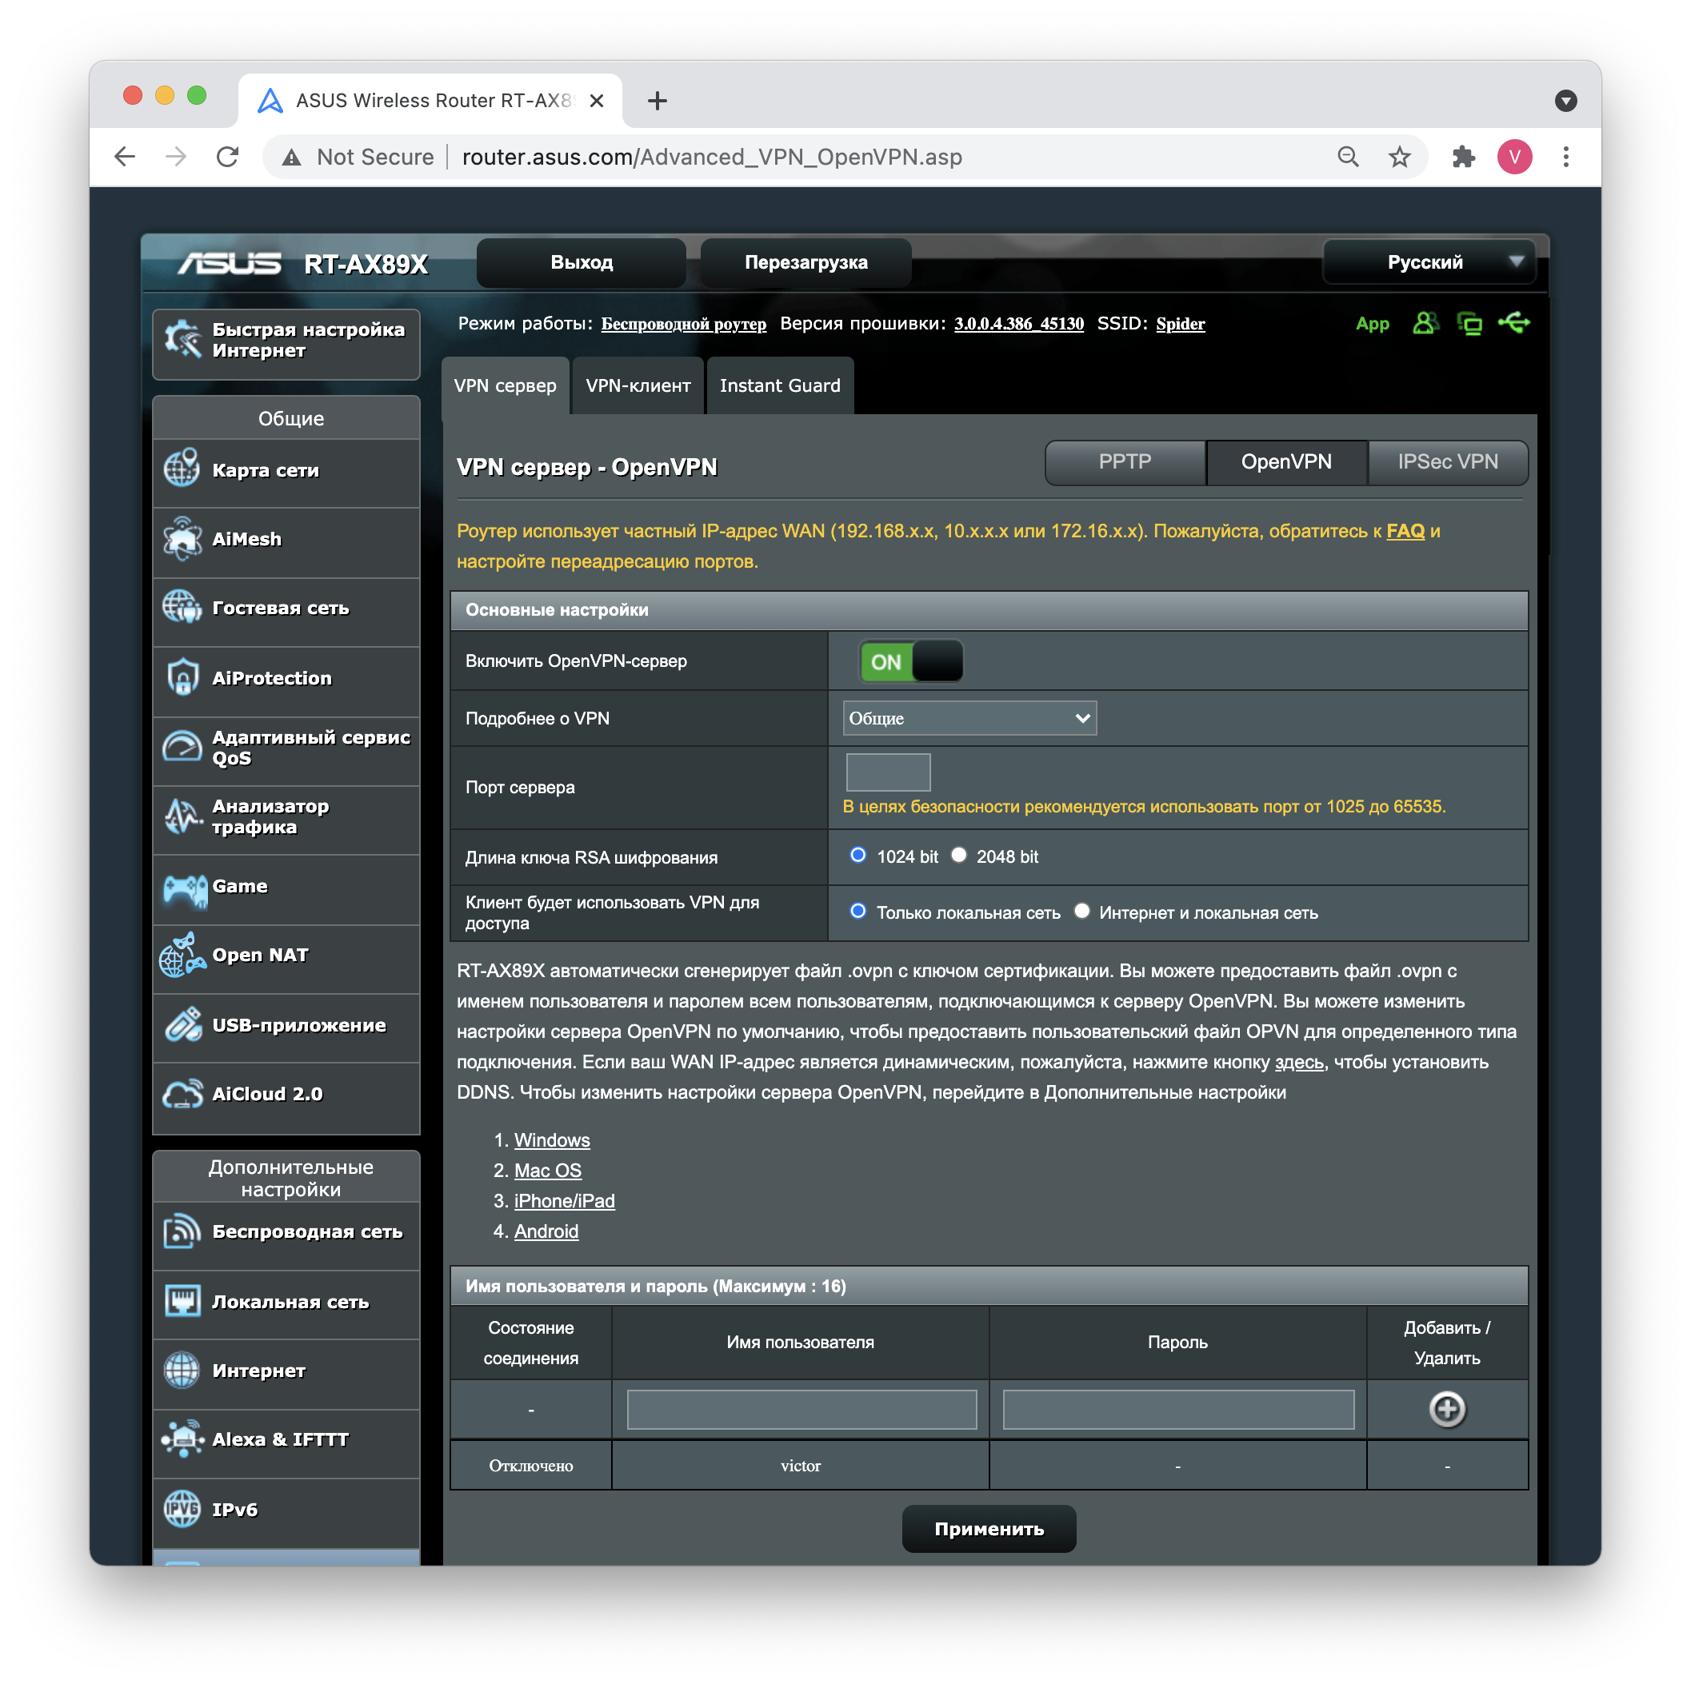Screen dimensions: 1691x1684
Task: Click the green App status label
Action: coord(1373,324)
